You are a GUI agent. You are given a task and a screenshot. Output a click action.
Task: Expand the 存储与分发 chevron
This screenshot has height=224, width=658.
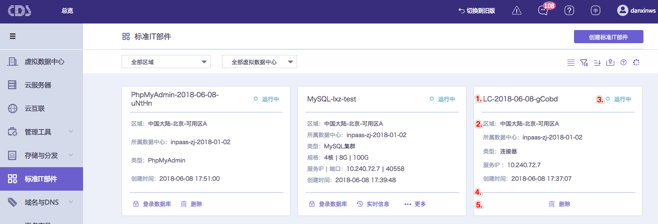click(x=71, y=155)
